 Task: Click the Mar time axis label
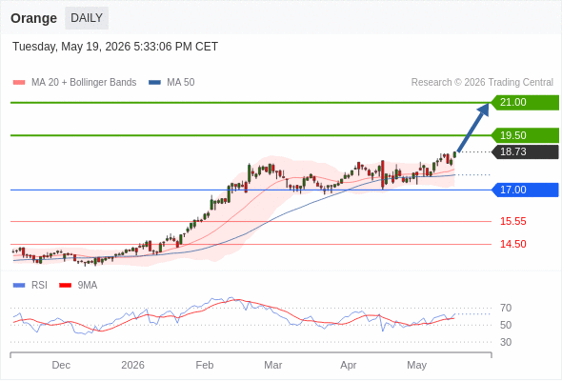point(273,365)
